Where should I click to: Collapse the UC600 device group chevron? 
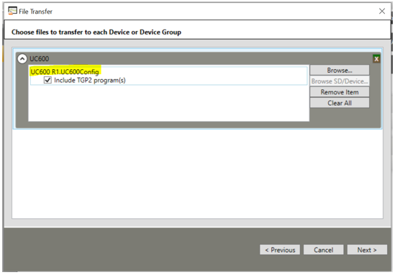click(x=22, y=59)
